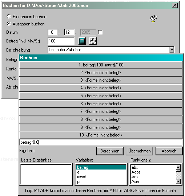The height and width of the screenshot is (196, 185).
Task: Select empty formula slot number 2
Action: 101,73
